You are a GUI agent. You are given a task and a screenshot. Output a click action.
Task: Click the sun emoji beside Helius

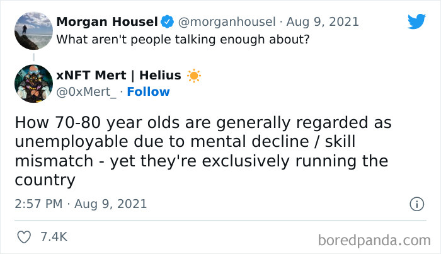[193, 76]
